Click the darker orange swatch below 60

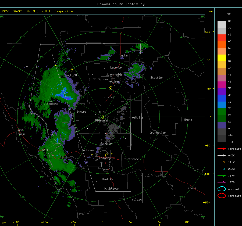click(222, 44)
